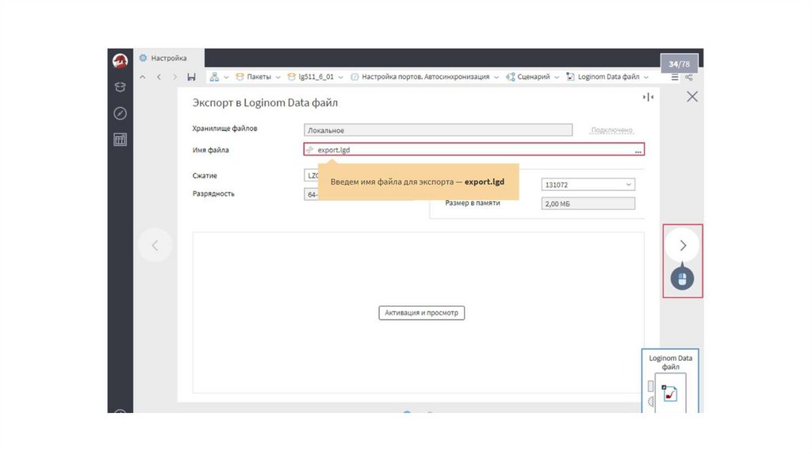Expand the Loginom Data файл breadcrumb dropdown
This screenshot has width=812, height=455.
646,77
